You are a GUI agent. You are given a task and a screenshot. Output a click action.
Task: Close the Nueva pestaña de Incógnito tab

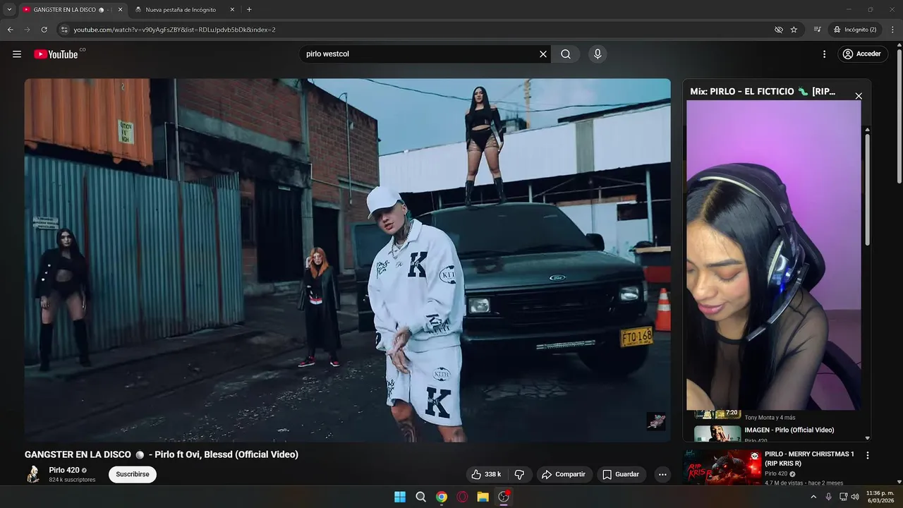pyautogui.click(x=232, y=10)
